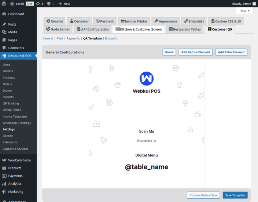Switch to Restaurant Tables tab
258x202 pixels.
(185, 29)
